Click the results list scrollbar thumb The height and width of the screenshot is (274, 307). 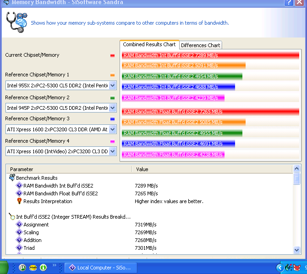pos(297,178)
